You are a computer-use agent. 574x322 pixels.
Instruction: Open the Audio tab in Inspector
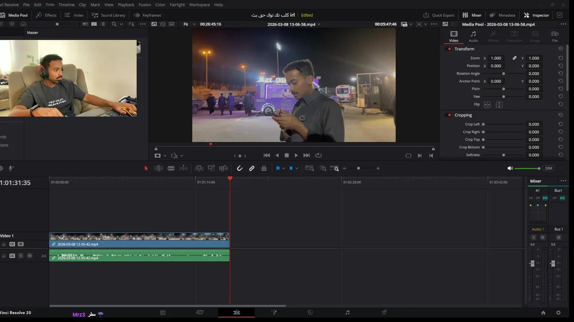[473, 36]
